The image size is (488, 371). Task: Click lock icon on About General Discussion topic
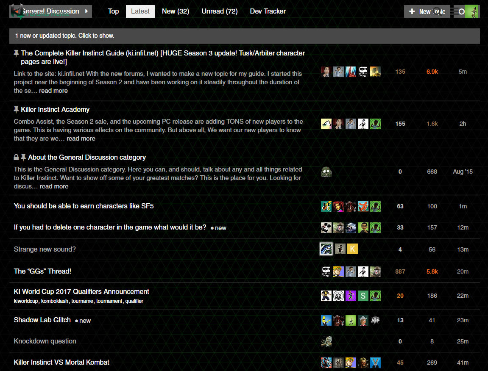(16, 158)
